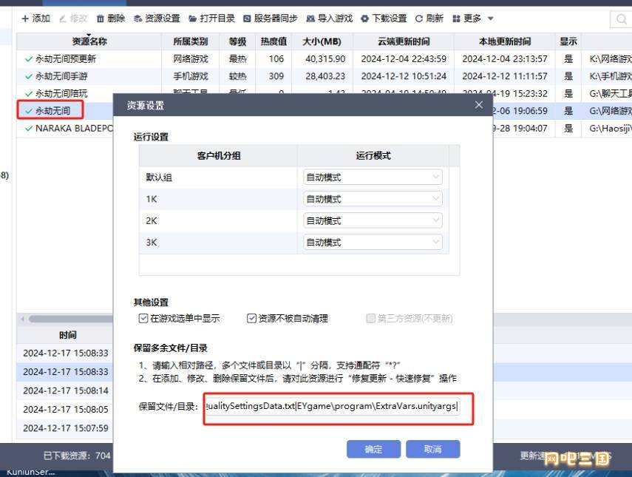Select the 永劫无间预更新 row
632x477 pixels.
[324, 59]
